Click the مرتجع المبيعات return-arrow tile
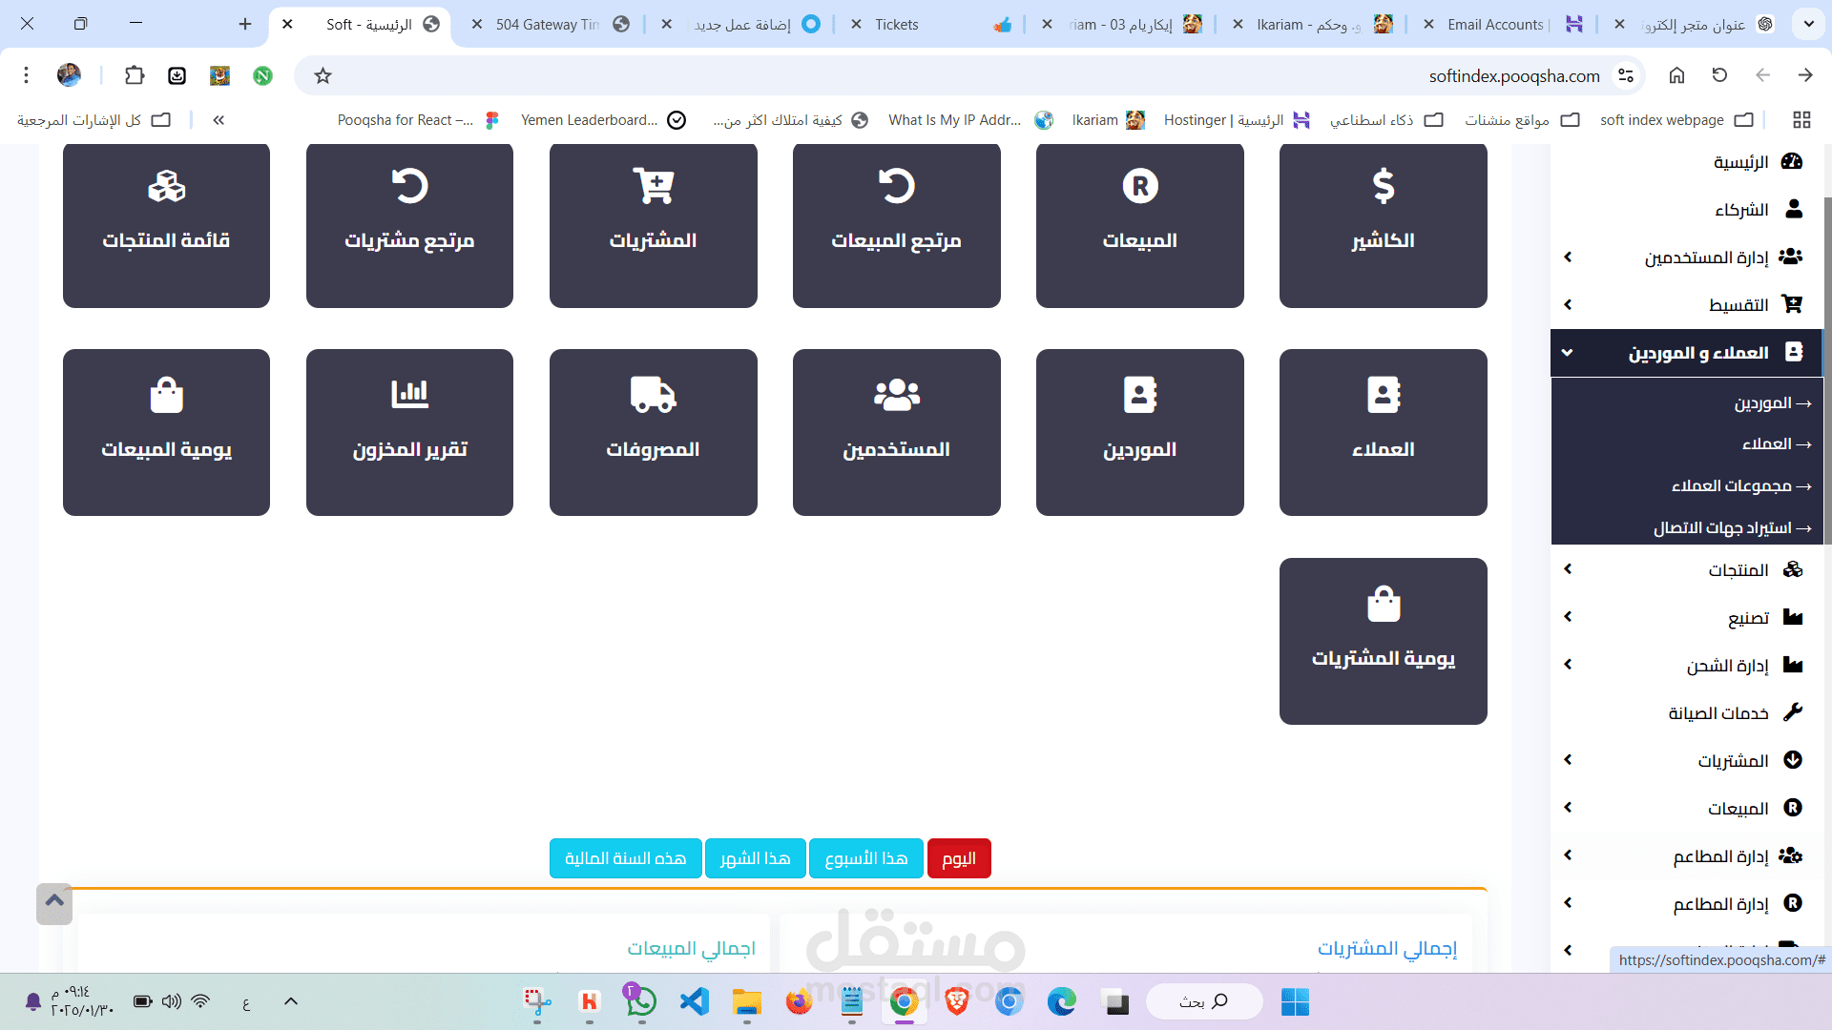This screenshot has height=1030, width=1832. click(896, 225)
